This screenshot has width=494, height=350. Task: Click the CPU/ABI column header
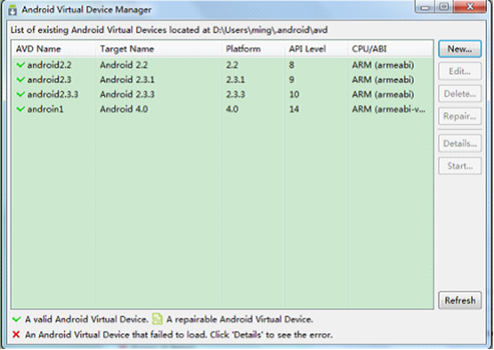pos(391,49)
